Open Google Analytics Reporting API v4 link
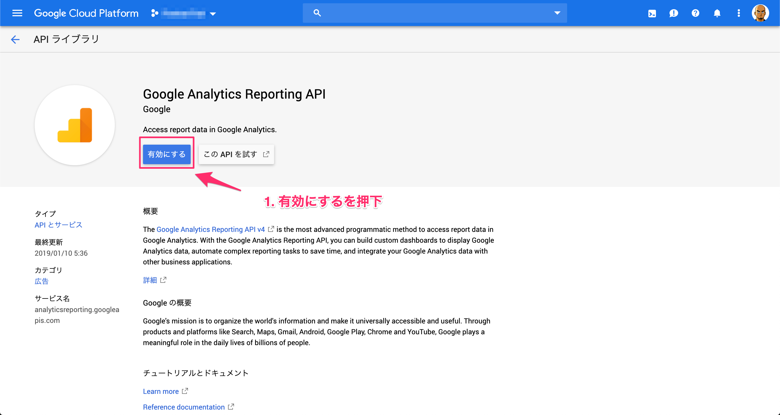The image size is (780, 415). tap(210, 229)
